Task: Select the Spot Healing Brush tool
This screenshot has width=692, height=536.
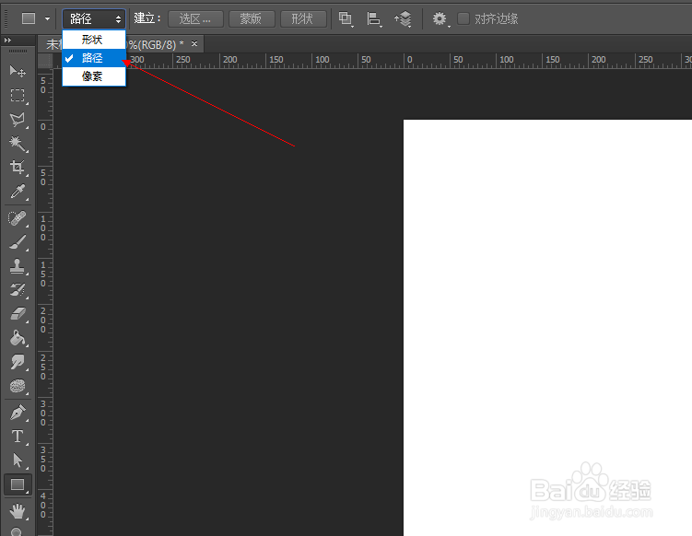Action: point(18,218)
